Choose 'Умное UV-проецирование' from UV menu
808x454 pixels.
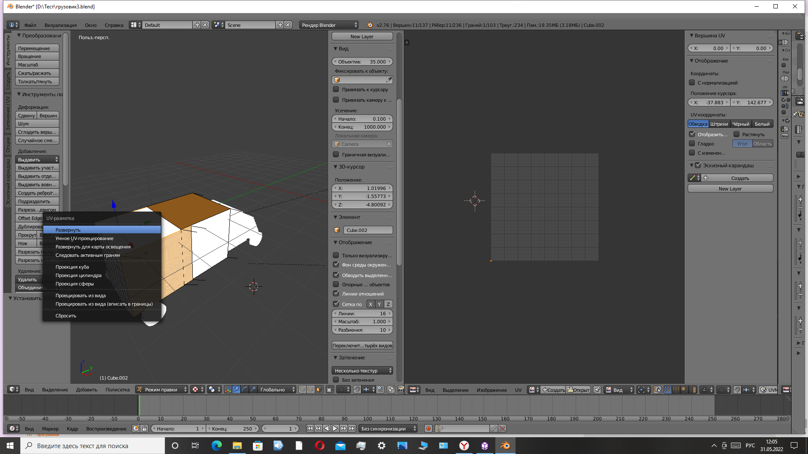tap(84, 238)
